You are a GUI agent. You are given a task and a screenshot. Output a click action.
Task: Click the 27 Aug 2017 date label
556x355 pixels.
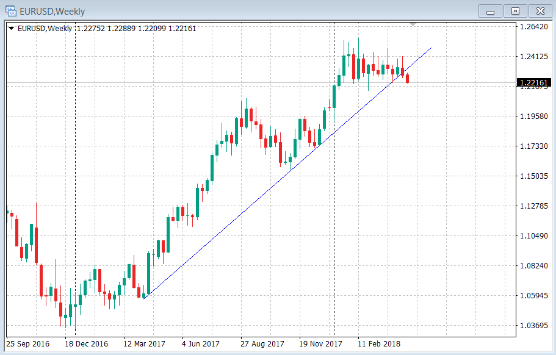tap(262, 343)
